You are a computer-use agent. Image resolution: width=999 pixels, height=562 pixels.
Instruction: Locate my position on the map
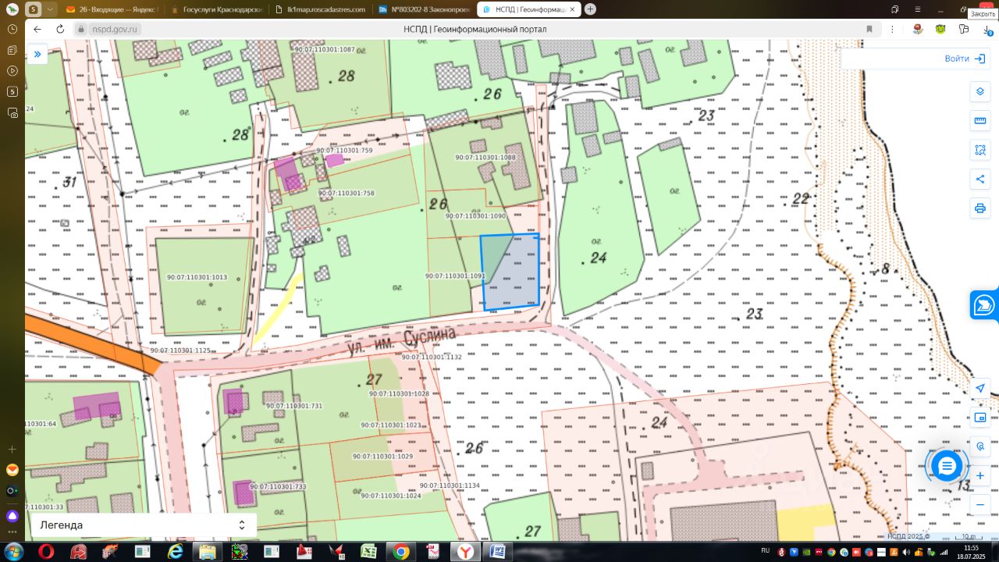point(980,389)
